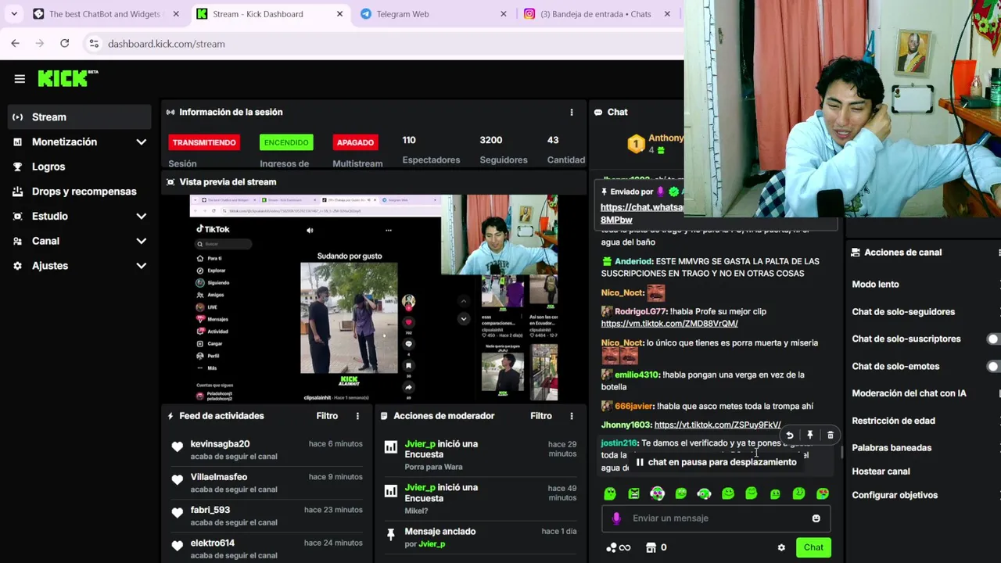The height and width of the screenshot is (563, 1001).
Task: Click the browser address bar URL
Action: [x=167, y=44]
